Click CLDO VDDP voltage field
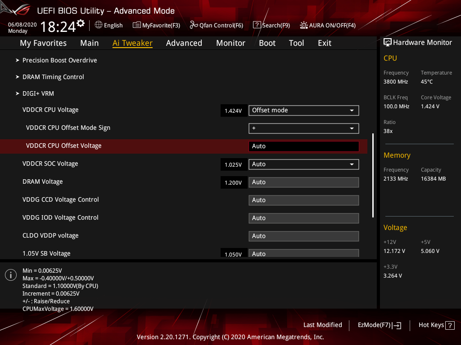This screenshot has width=461, height=345. 304,236
